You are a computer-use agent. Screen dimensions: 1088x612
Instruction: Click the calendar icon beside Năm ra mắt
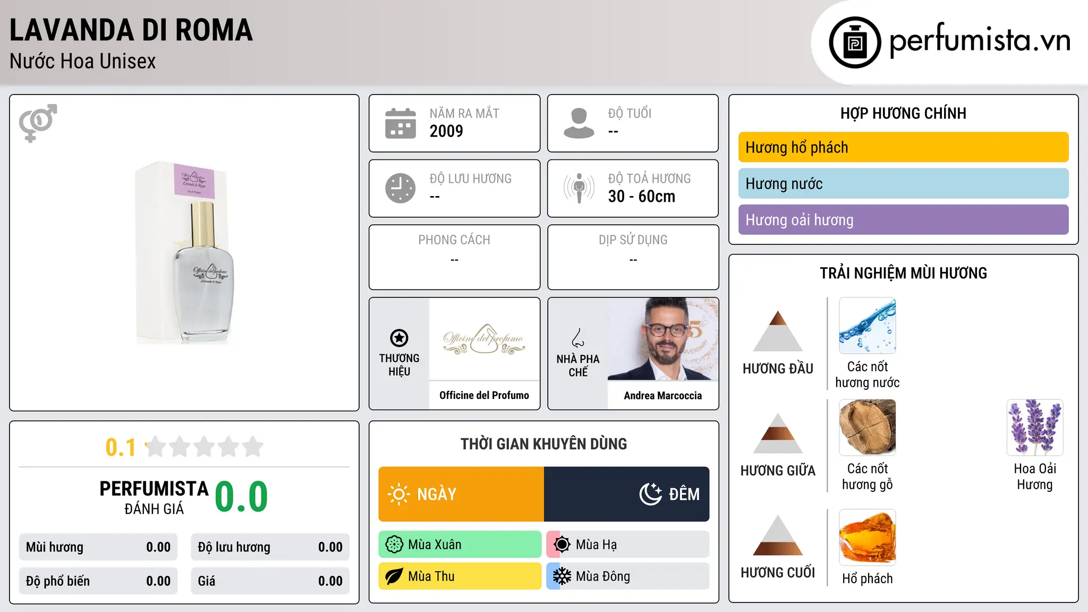(x=401, y=123)
